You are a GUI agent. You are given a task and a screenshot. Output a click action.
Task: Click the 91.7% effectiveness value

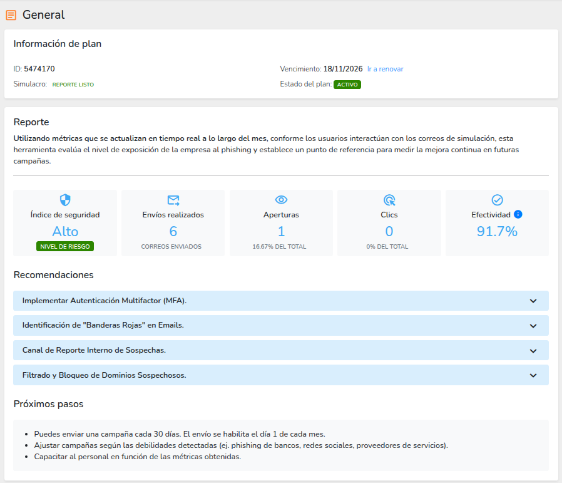click(497, 231)
